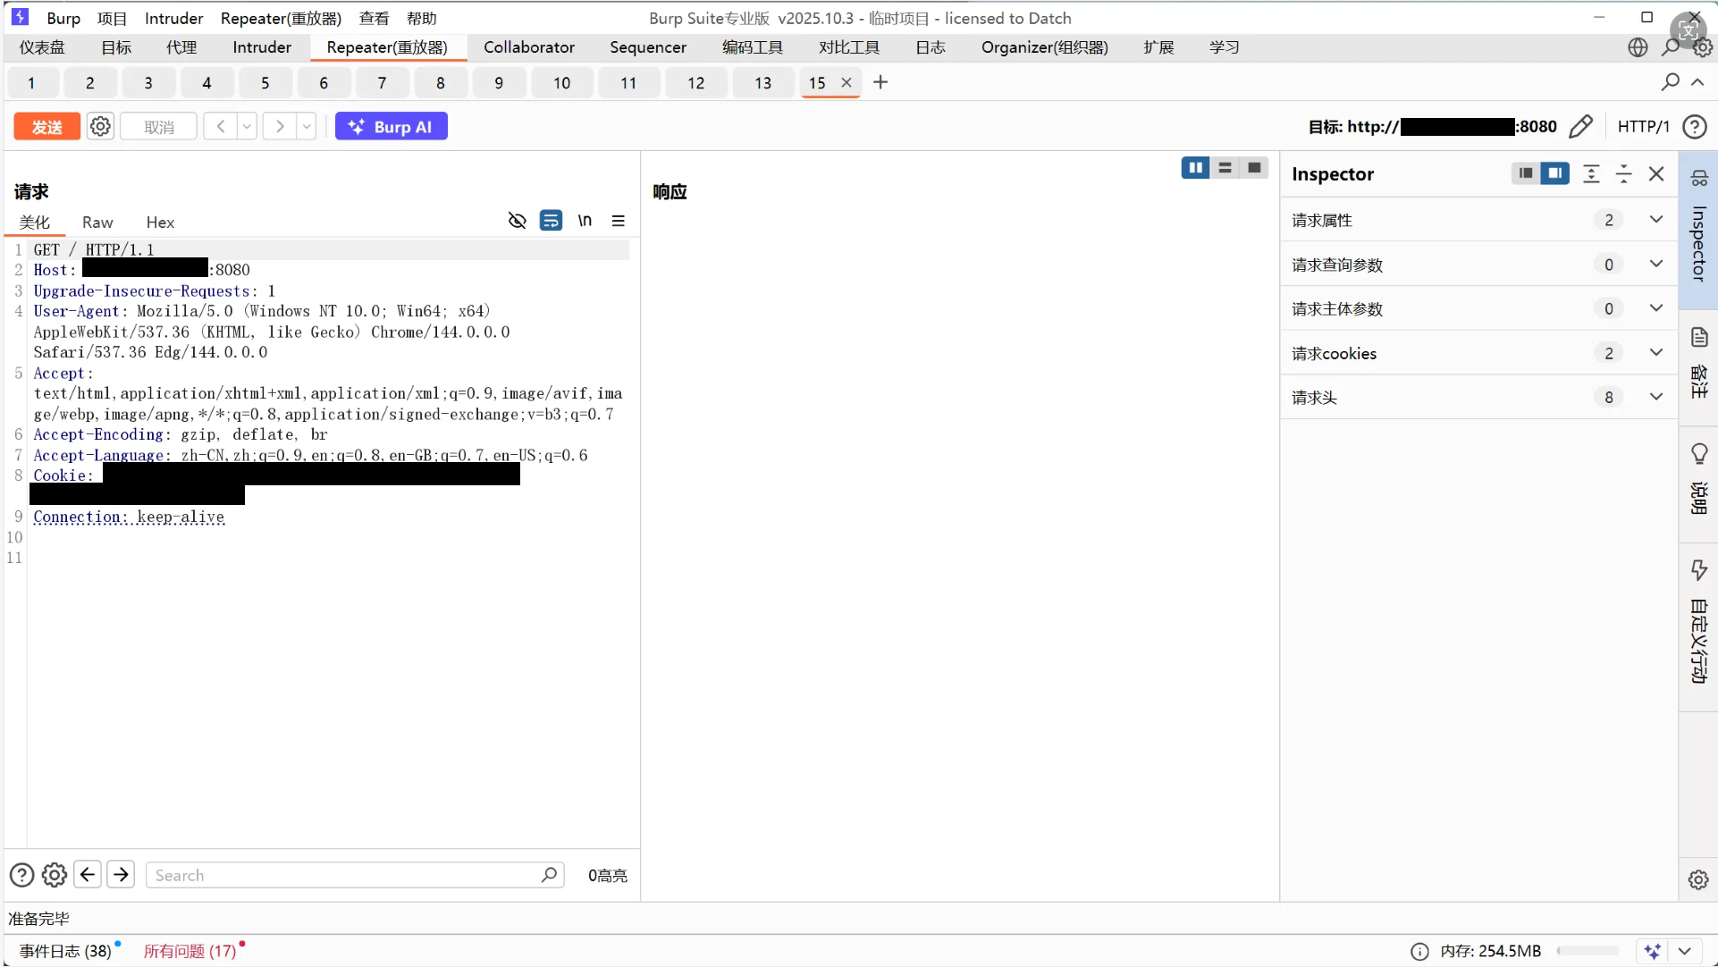Open previous history dropdown arrow
This screenshot has height=967, width=1718.
247,127
